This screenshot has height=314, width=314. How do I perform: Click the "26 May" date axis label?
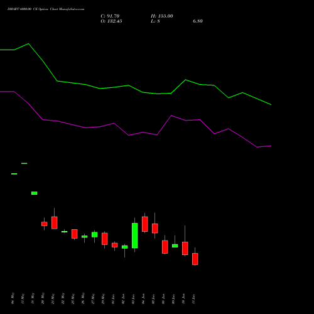pos(84,298)
